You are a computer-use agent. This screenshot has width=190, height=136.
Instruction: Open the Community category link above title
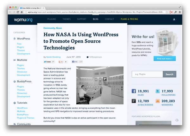[49, 28]
